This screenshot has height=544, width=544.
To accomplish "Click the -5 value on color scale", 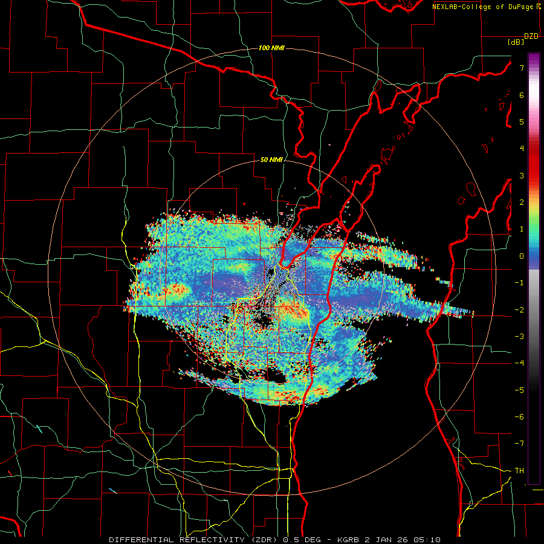I will (519, 390).
